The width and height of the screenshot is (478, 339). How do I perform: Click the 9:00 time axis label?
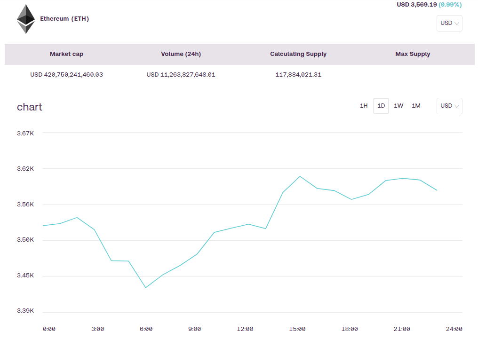tap(194, 329)
